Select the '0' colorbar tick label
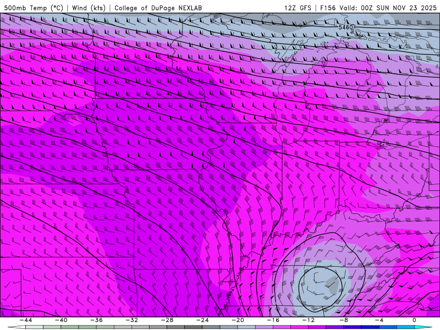Viewport: 440px width, 330px height. pyautogui.click(x=414, y=320)
